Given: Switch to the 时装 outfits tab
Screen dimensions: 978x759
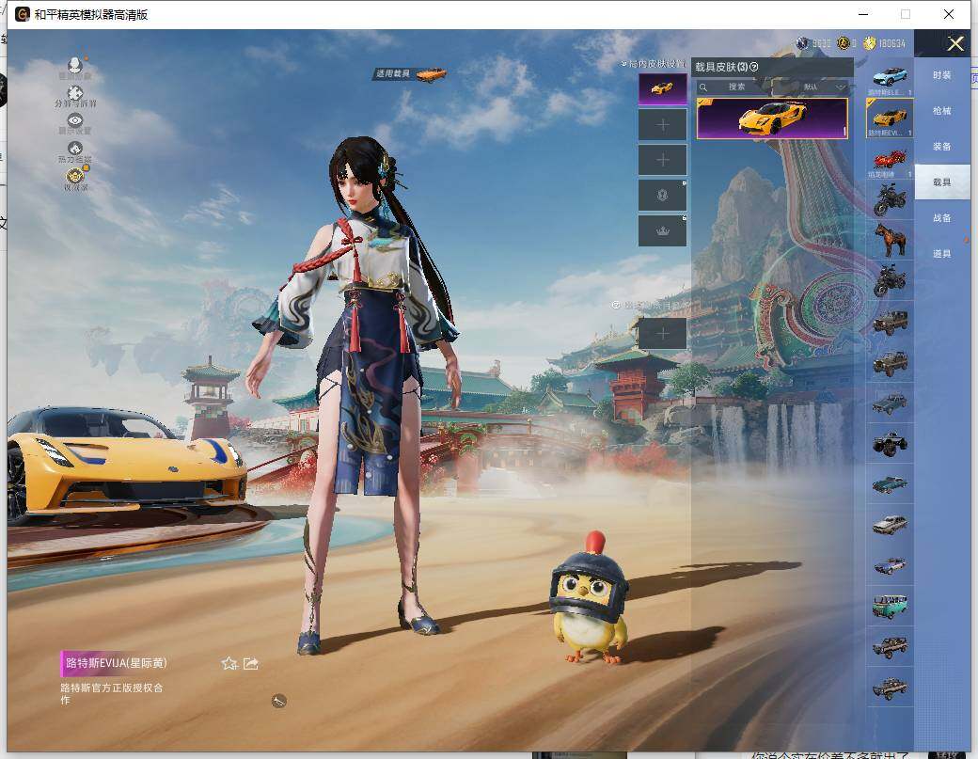Looking at the screenshot, I should click(x=942, y=75).
